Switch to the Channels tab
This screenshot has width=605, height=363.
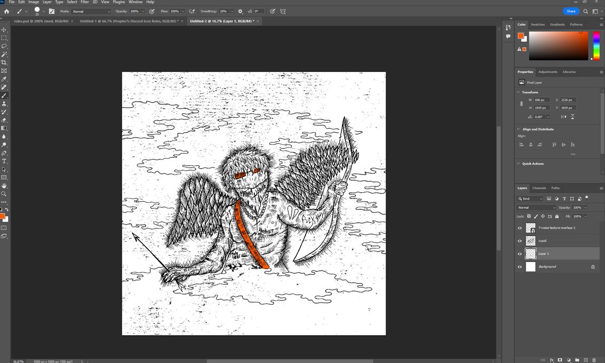pyautogui.click(x=539, y=188)
